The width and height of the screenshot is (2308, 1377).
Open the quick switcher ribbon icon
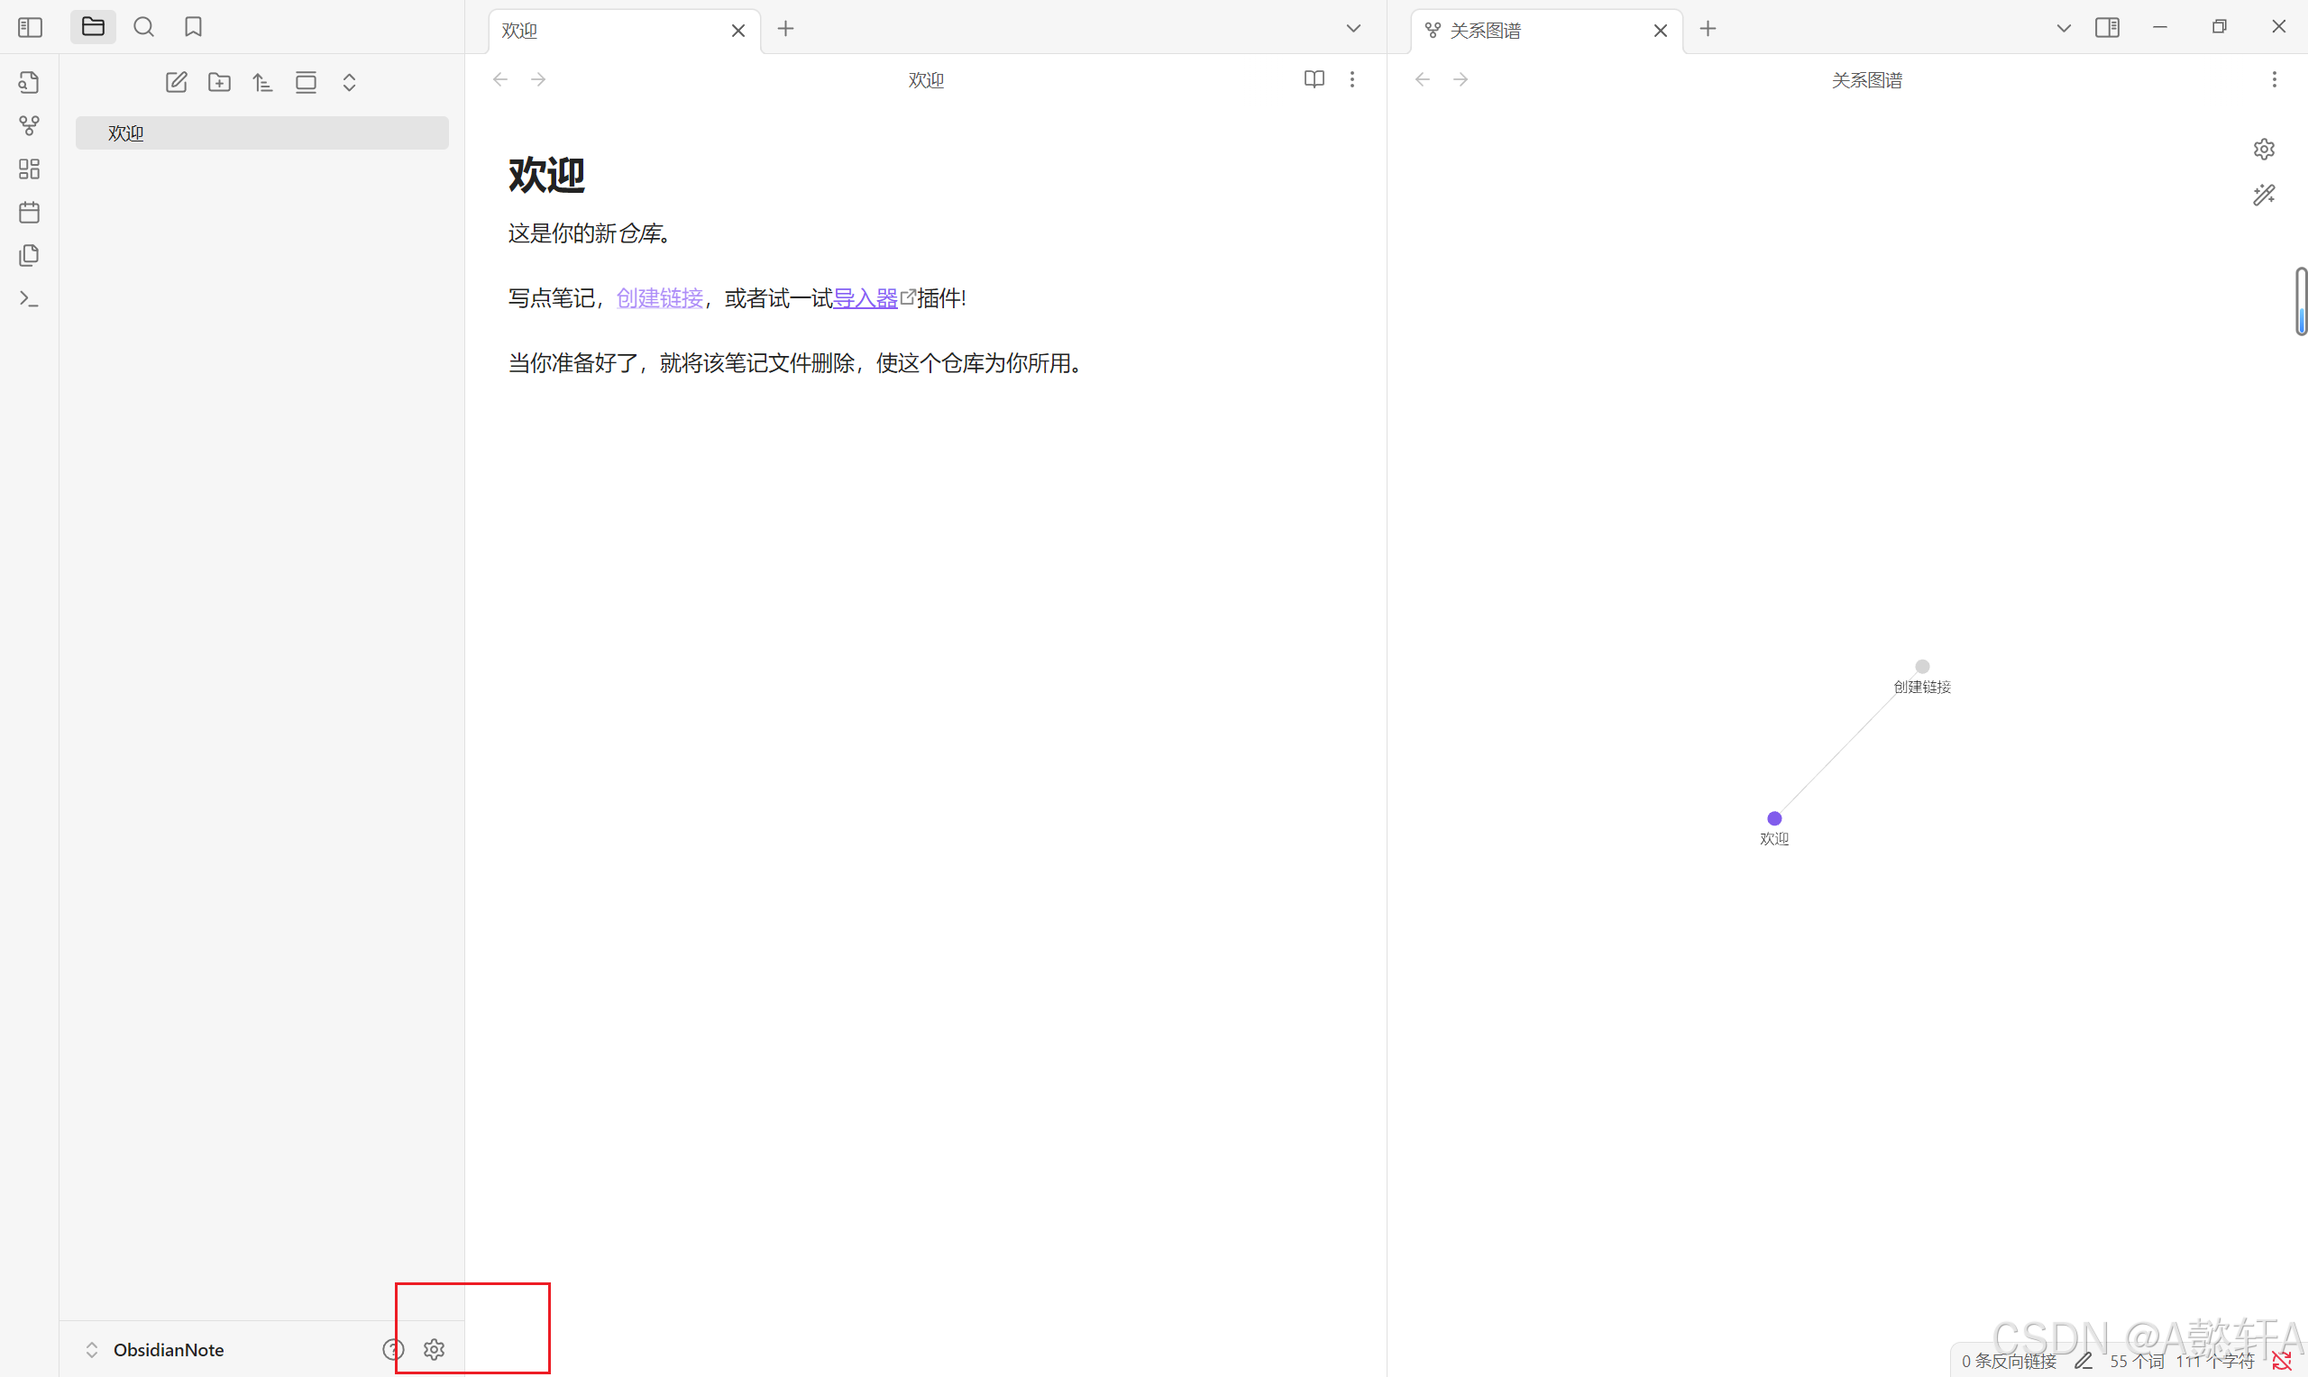pos(29,83)
